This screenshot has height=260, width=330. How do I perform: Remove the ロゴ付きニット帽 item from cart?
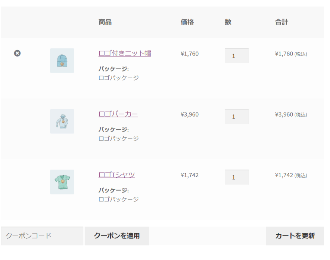tap(17, 53)
